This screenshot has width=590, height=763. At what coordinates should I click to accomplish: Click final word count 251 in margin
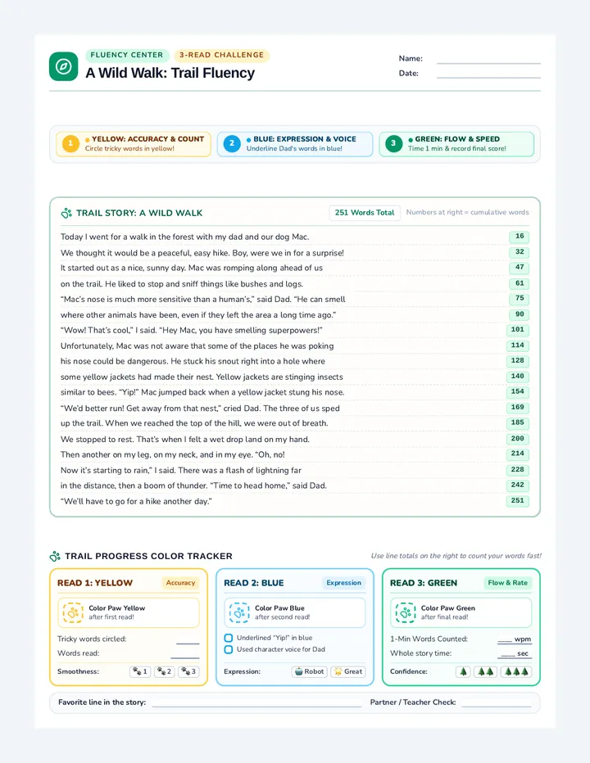pos(517,501)
